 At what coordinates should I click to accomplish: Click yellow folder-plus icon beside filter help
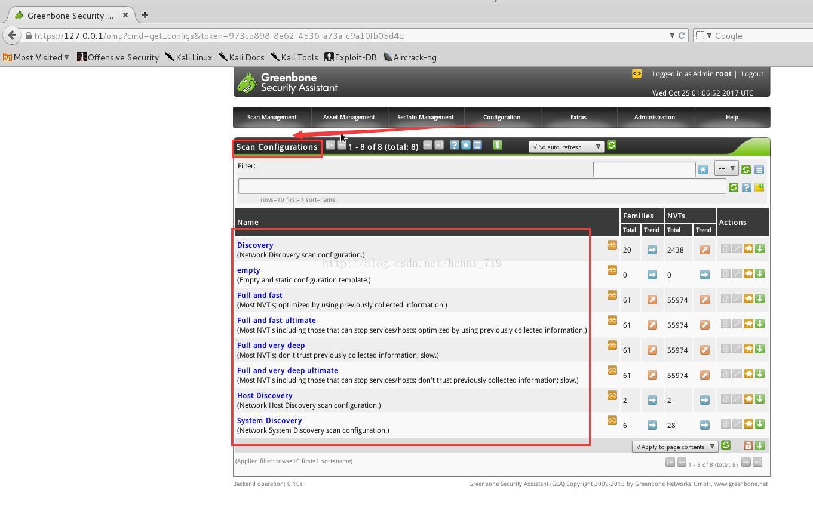pyautogui.click(x=759, y=187)
